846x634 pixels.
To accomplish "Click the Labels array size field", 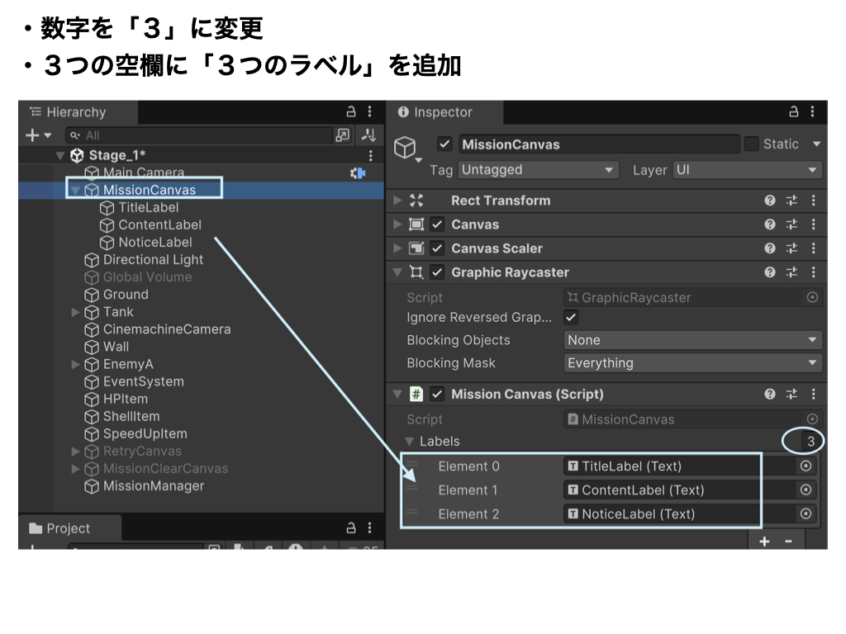I will tap(810, 442).
